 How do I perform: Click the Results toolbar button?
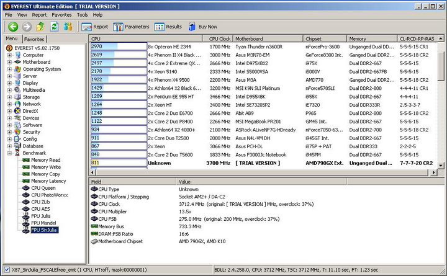(x=168, y=27)
